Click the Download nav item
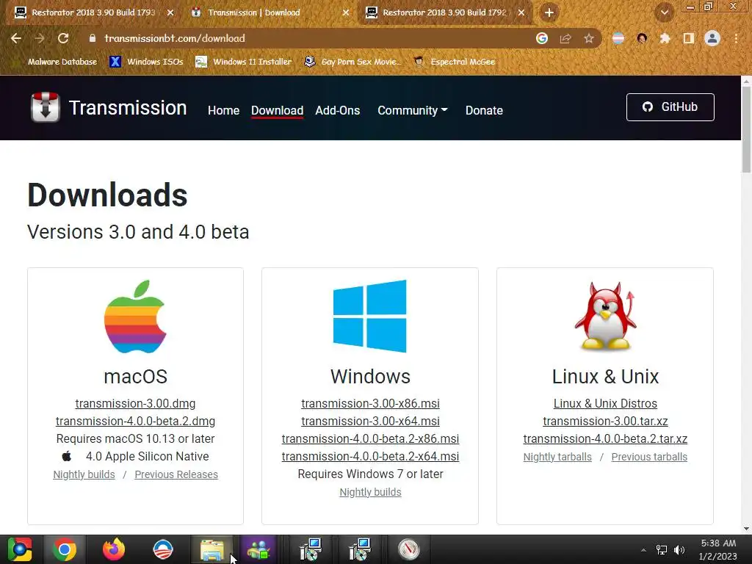This screenshot has width=752, height=564. [x=277, y=110]
